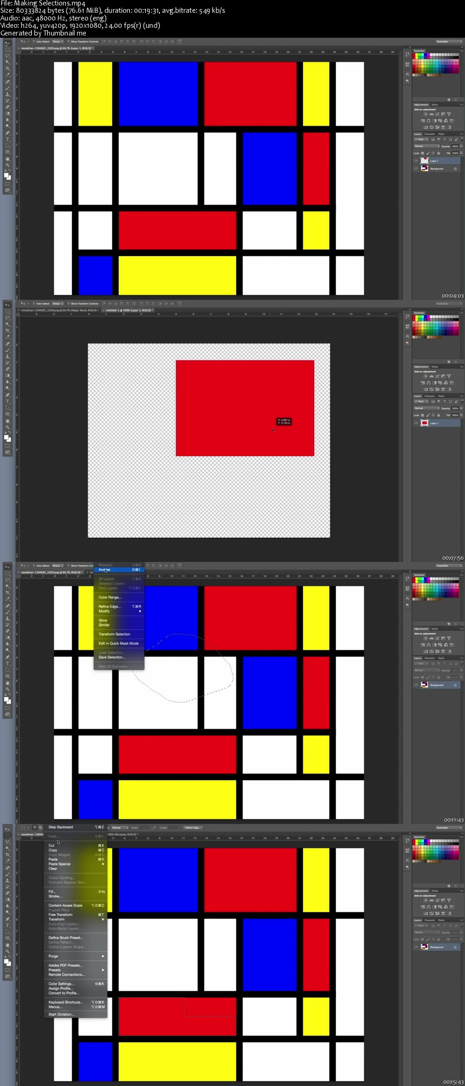Switch to the Channels tab in 00:04:03 frame
Screen dimensions: 465x1086
430,134
